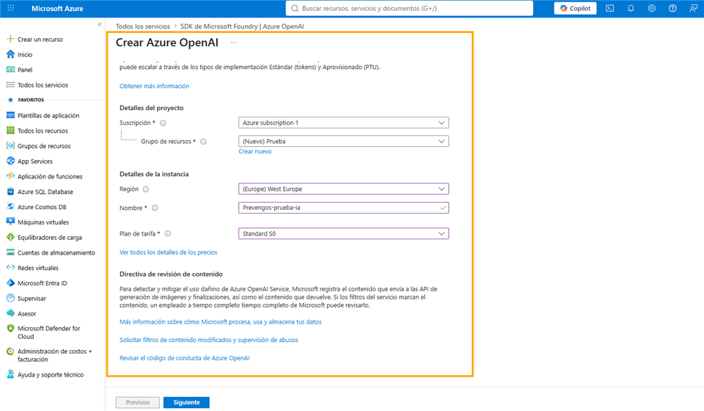This screenshot has width=704, height=411.
Task: Click the Administración de costos icon
Action: pyautogui.click(x=10, y=352)
